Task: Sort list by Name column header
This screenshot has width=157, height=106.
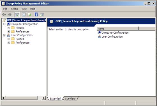Action: point(117,29)
